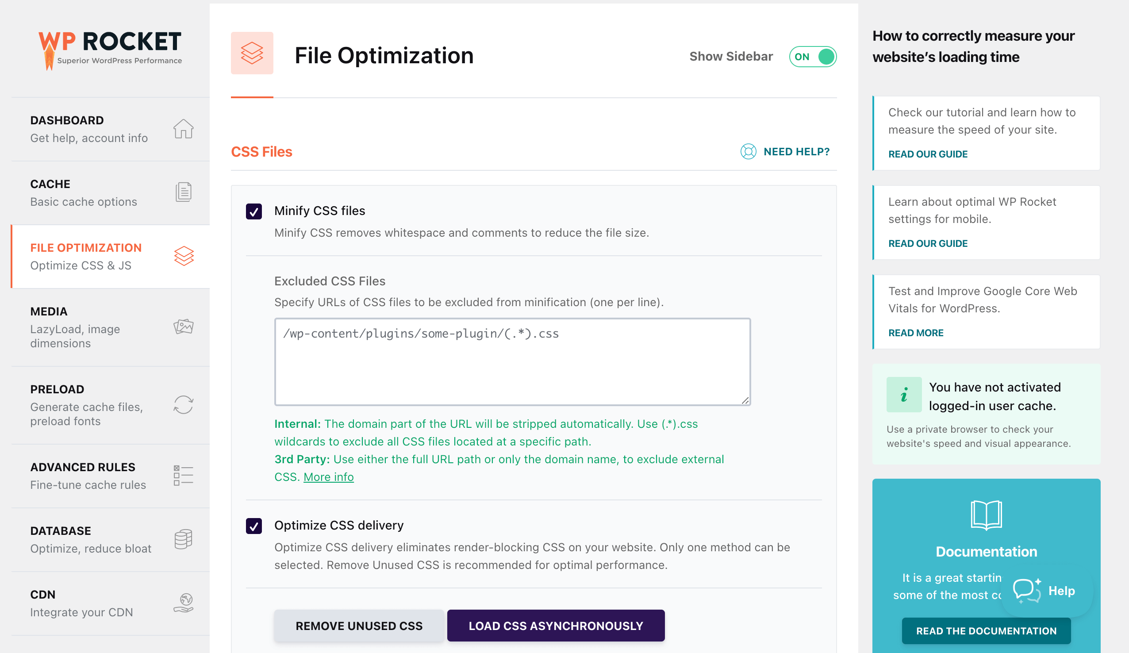The image size is (1129, 653).
Task: Click the Documentation open book icon
Action: [x=986, y=515]
